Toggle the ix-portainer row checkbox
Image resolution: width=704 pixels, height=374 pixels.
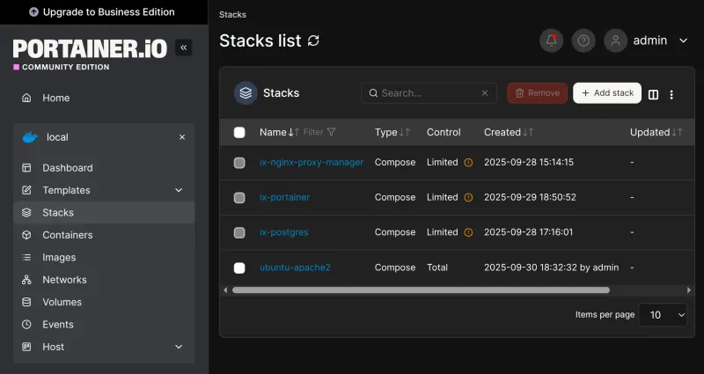(239, 197)
